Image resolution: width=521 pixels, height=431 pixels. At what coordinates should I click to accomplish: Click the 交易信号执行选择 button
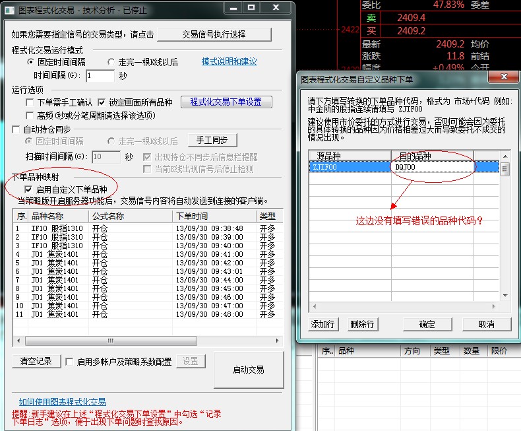[x=214, y=34]
